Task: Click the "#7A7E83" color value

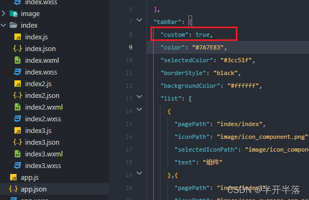Action: coord(208,47)
